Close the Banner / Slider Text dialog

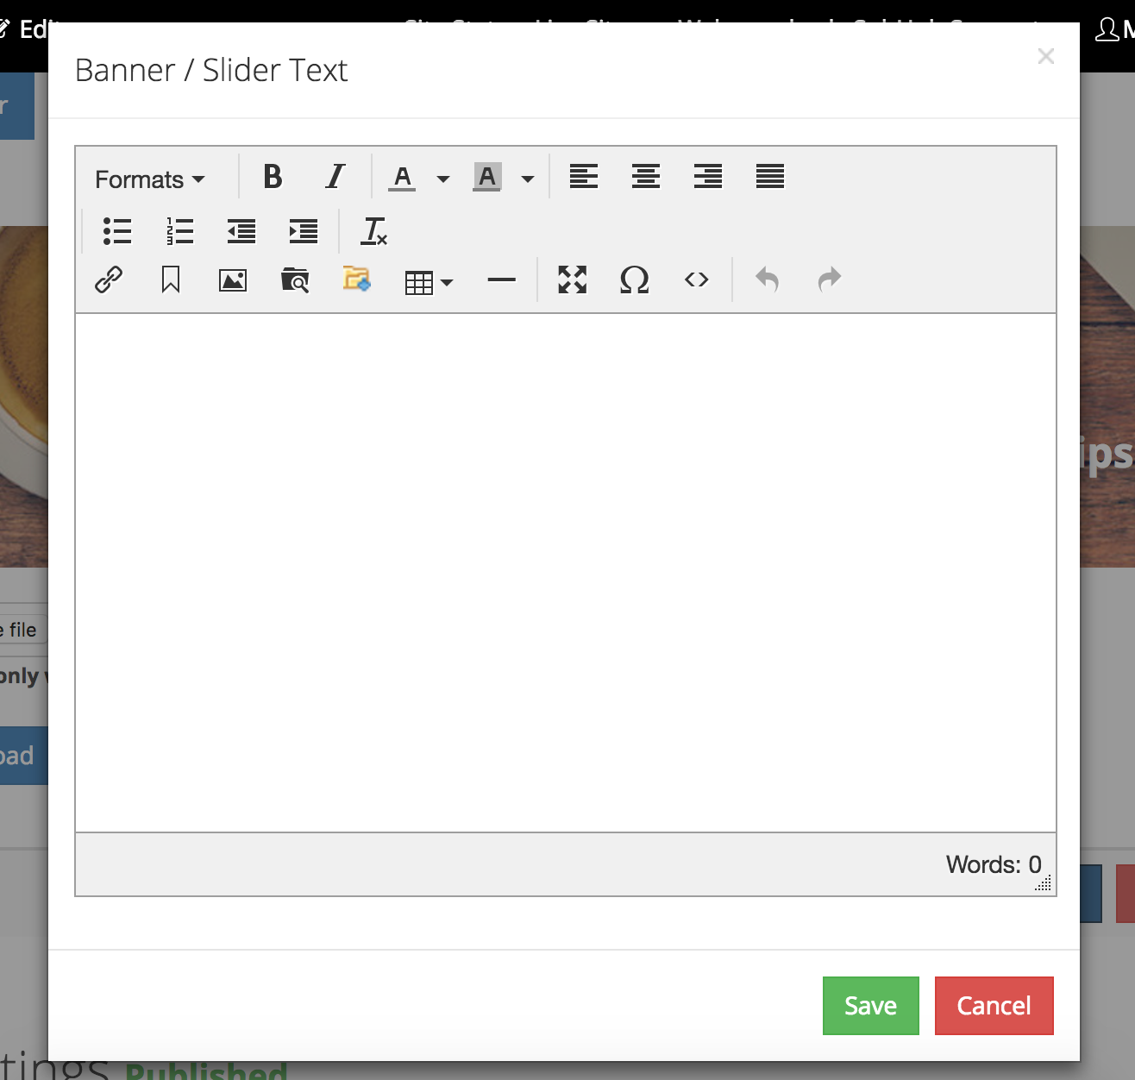coord(1046,56)
